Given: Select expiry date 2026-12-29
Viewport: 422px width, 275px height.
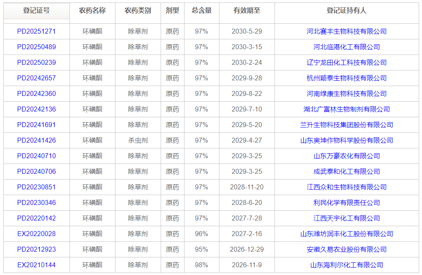Looking at the screenshot, I should pos(247,250).
